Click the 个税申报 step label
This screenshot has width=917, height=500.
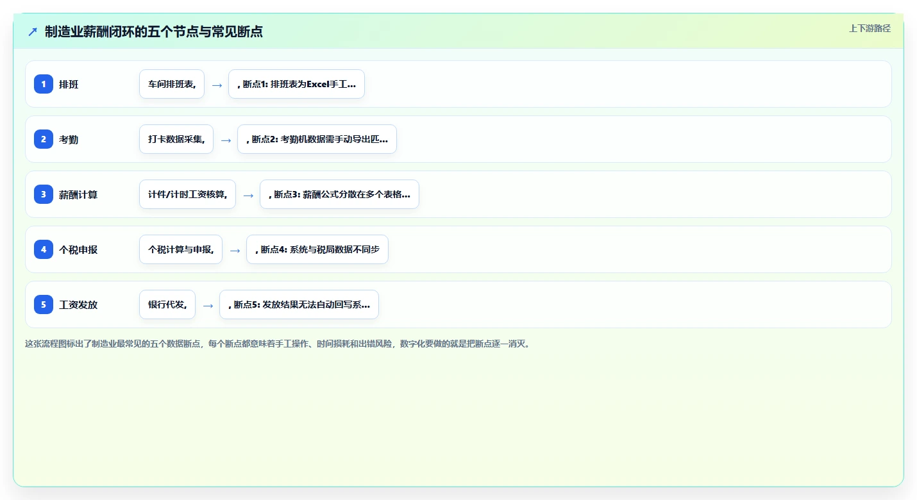(78, 249)
